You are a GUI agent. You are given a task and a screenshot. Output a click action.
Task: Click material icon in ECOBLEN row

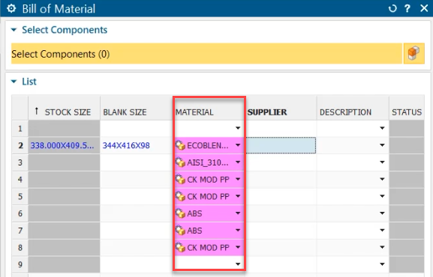coord(180,145)
